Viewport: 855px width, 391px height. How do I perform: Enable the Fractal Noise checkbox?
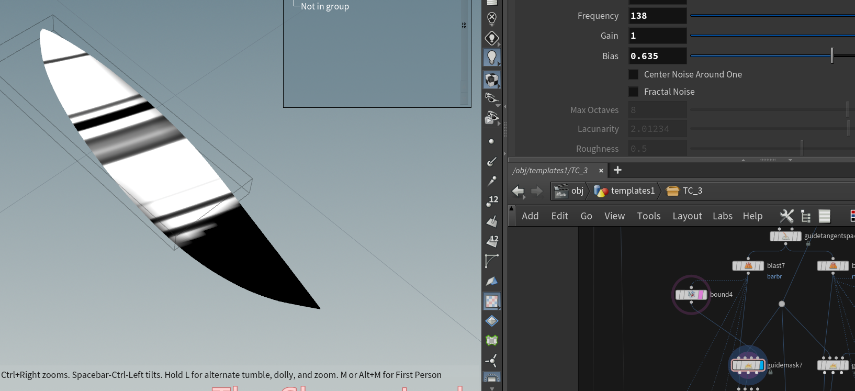coord(633,92)
